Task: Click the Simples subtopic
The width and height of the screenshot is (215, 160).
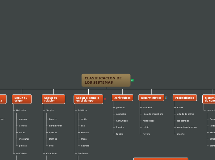Action: [50, 110]
